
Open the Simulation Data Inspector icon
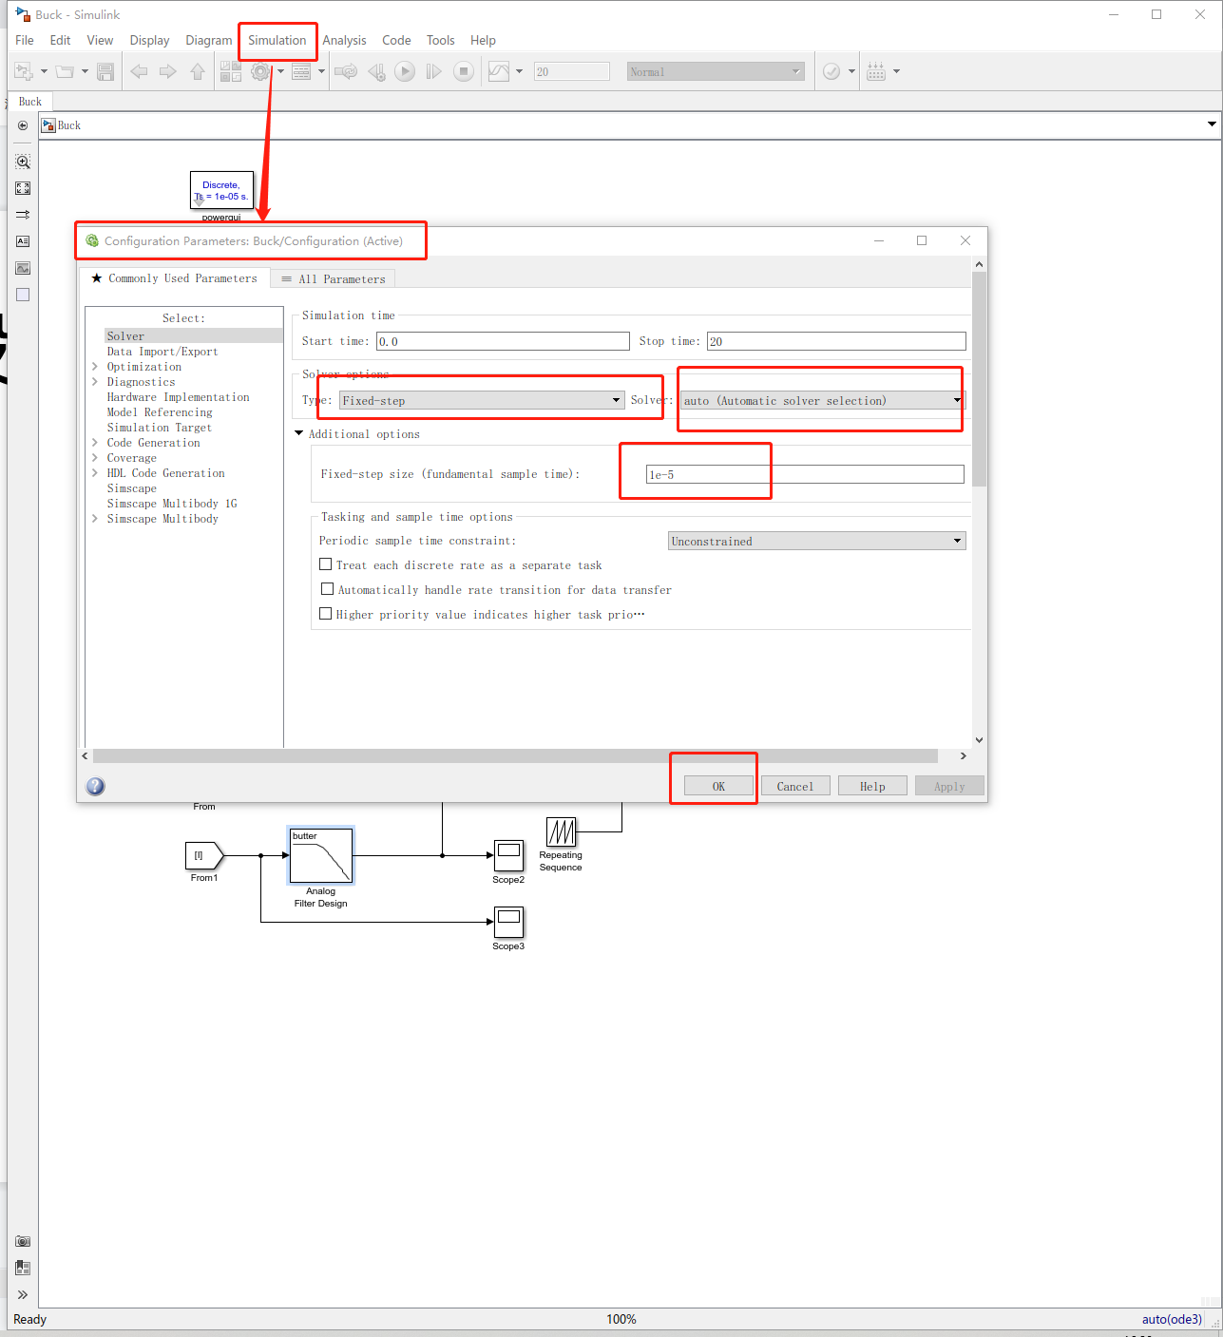499,71
